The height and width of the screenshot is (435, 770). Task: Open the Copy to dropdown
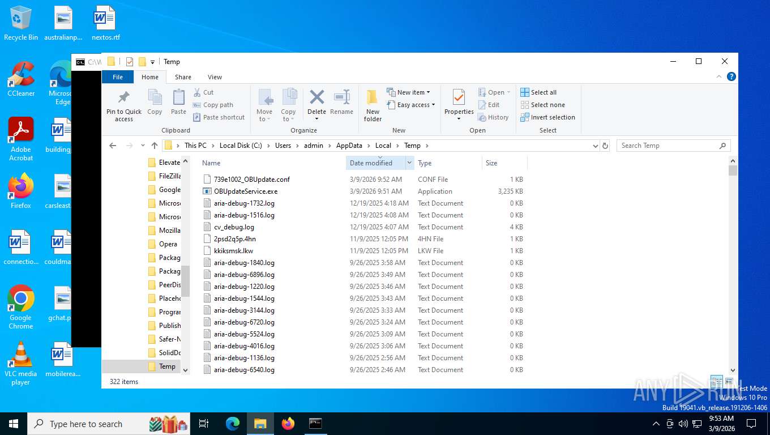coord(289,105)
